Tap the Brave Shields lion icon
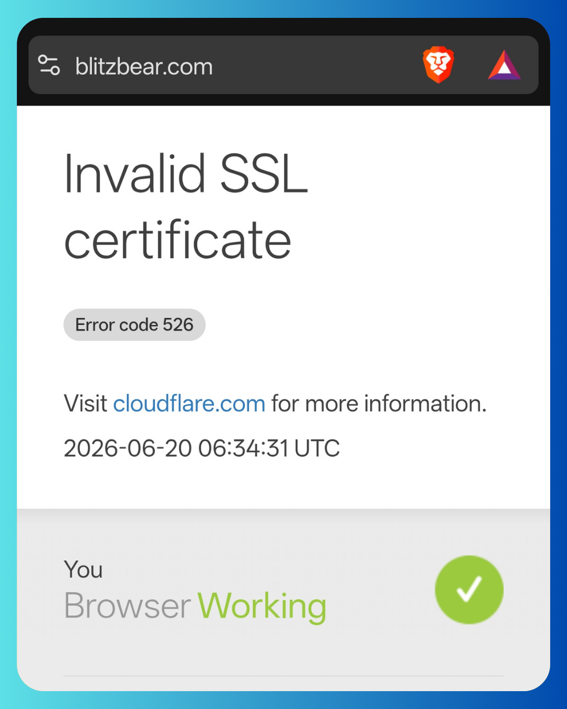The image size is (567, 709). coord(438,65)
